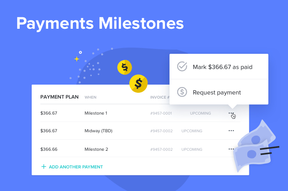288x191 pixels.
Task: Open invoice #9457-0002
Action: pyautogui.click(x=161, y=131)
